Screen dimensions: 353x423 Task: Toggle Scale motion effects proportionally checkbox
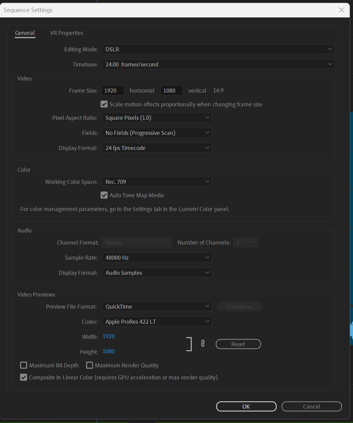pyautogui.click(x=104, y=104)
